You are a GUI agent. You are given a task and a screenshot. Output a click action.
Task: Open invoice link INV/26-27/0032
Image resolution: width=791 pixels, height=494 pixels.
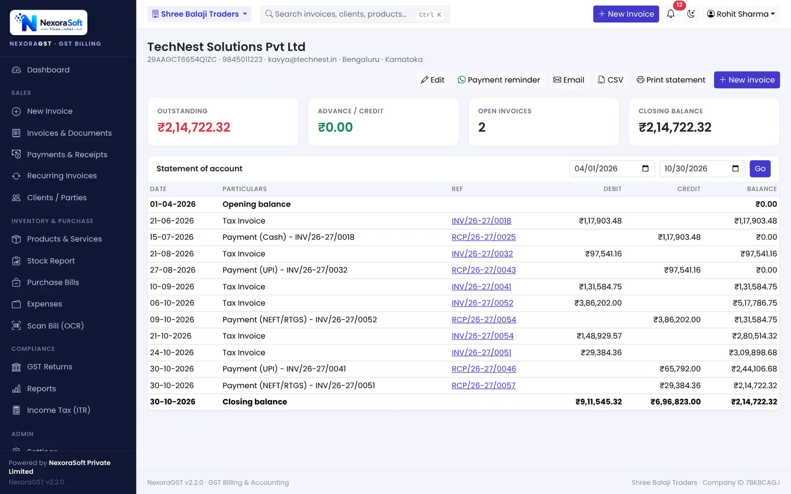(482, 254)
